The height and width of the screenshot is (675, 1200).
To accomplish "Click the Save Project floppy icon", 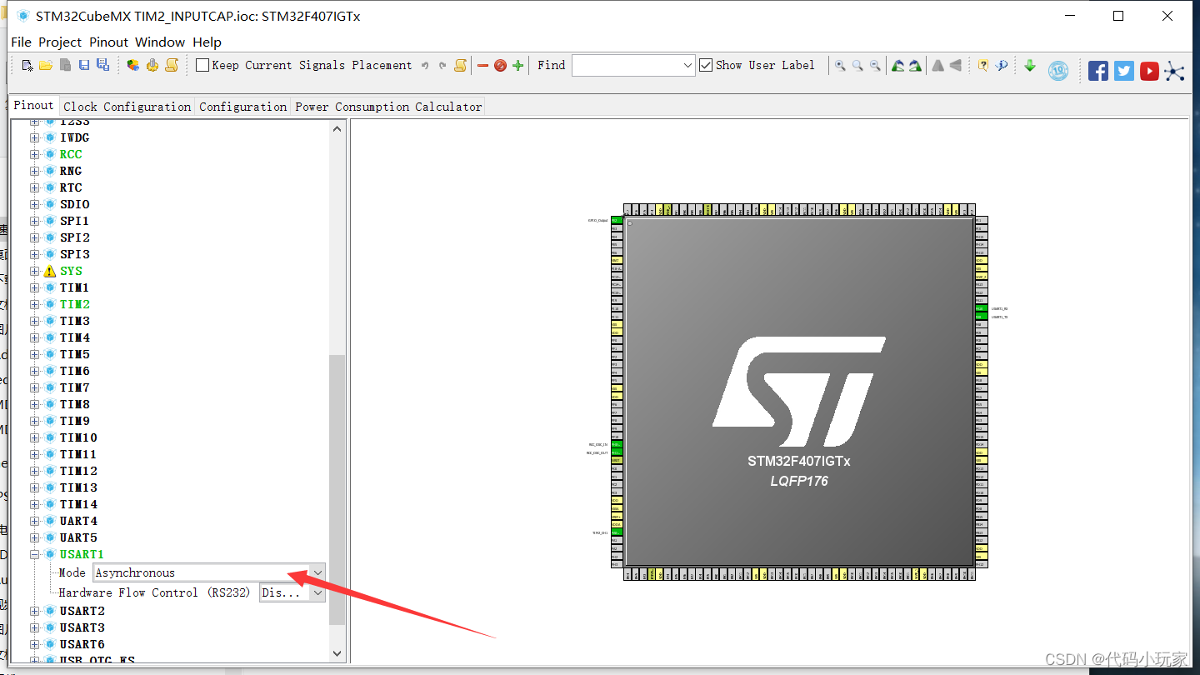I will (x=84, y=65).
